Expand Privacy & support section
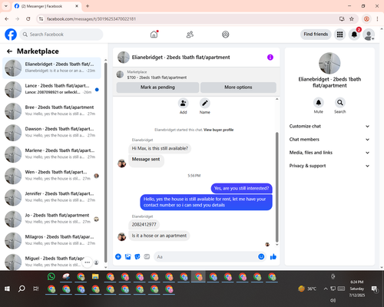This screenshot has height=307, width=384. [329, 166]
